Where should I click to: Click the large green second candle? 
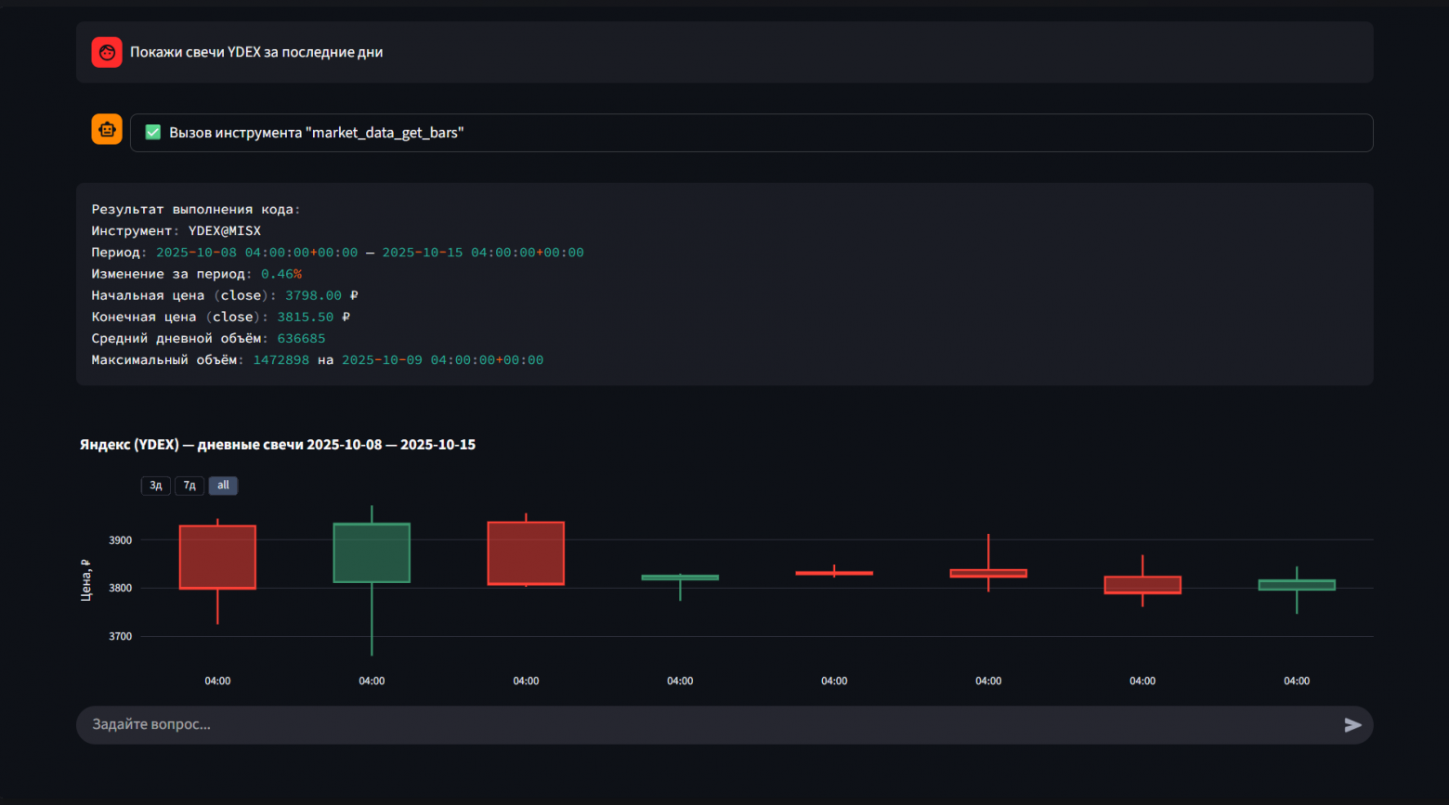(372, 552)
